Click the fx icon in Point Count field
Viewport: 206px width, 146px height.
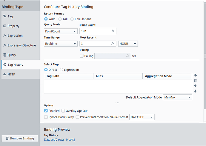113,31
